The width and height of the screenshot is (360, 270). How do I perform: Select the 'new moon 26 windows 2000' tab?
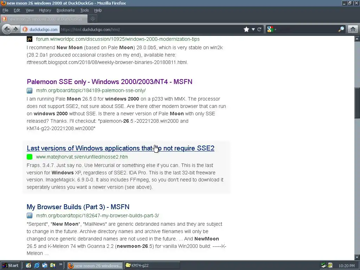44,19
